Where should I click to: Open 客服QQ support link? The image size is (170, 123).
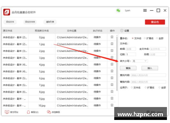(x=33, y=112)
